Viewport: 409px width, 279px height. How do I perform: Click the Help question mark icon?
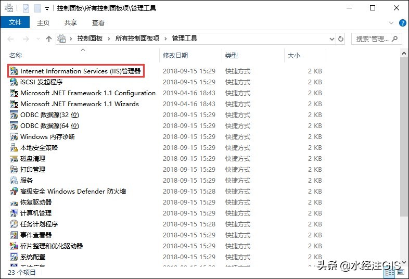402,23
